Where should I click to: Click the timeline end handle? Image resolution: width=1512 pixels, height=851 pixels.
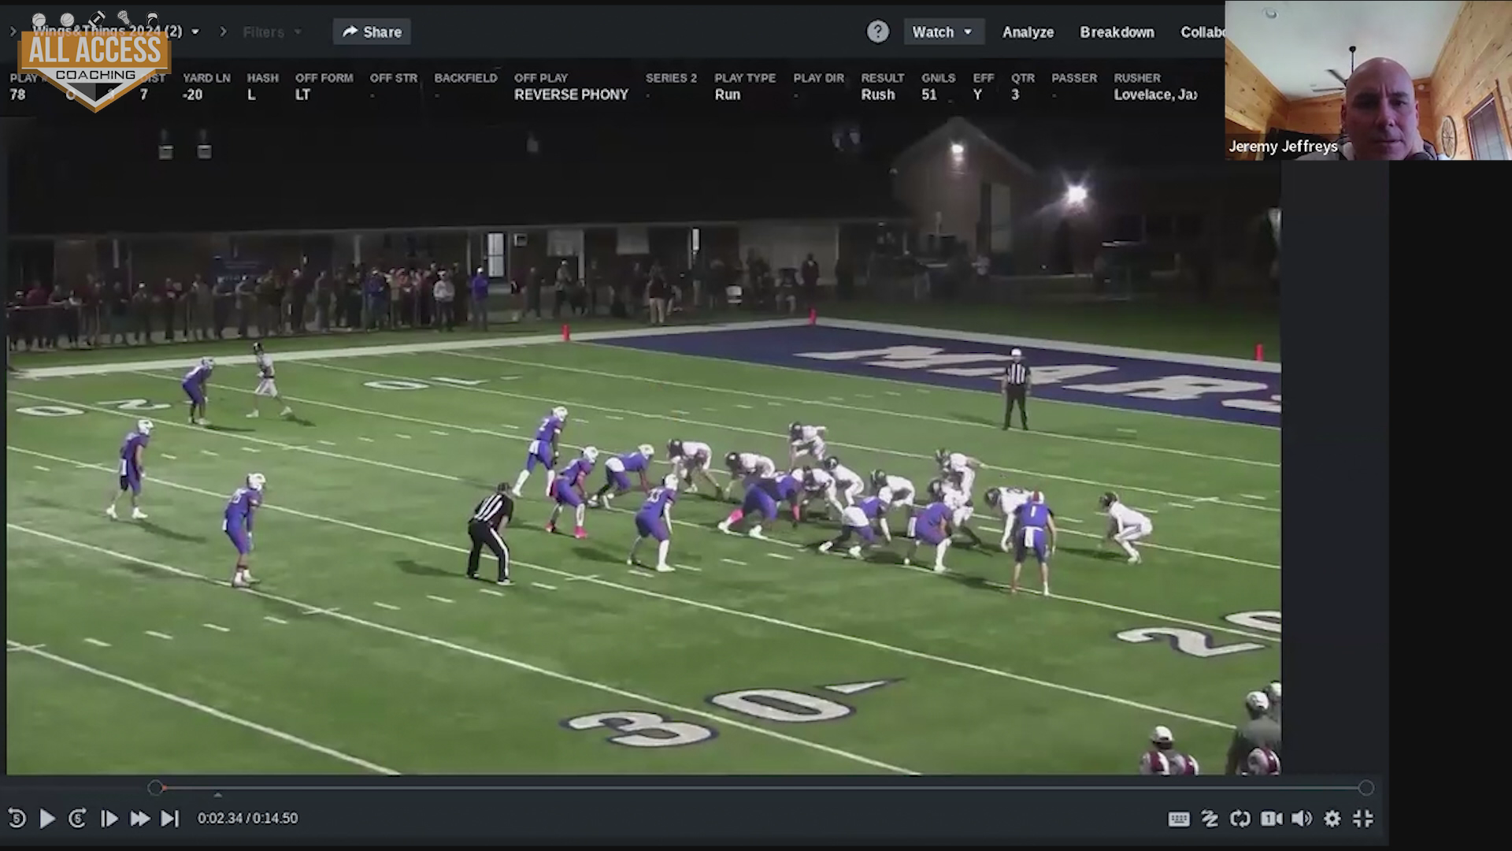point(1366,787)
